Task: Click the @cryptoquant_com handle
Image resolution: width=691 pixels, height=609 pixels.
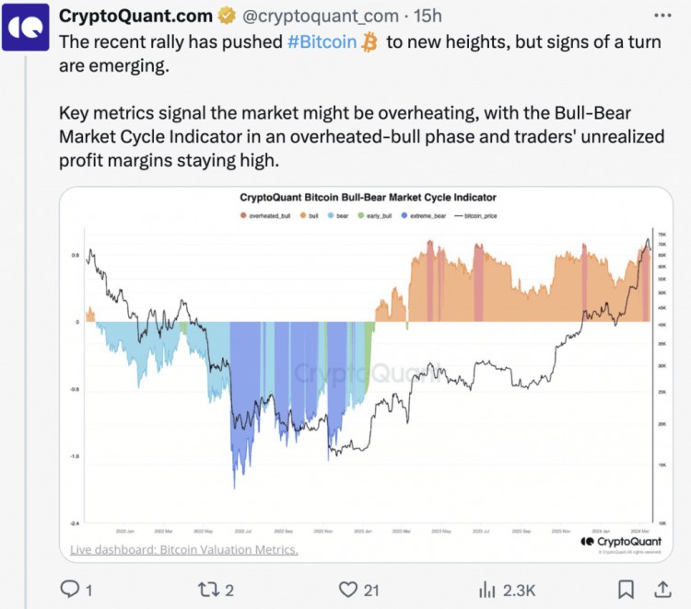Action: (x=320, y=16)
